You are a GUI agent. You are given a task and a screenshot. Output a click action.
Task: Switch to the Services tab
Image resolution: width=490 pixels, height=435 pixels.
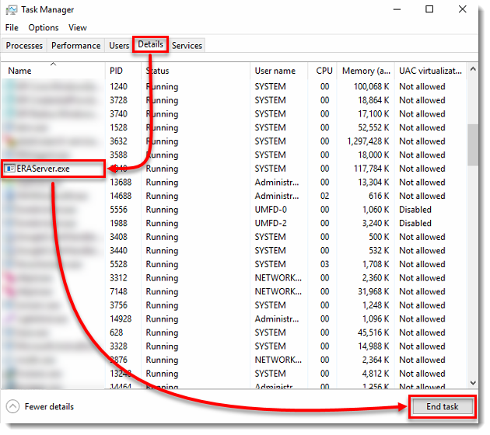coord(187,46)
